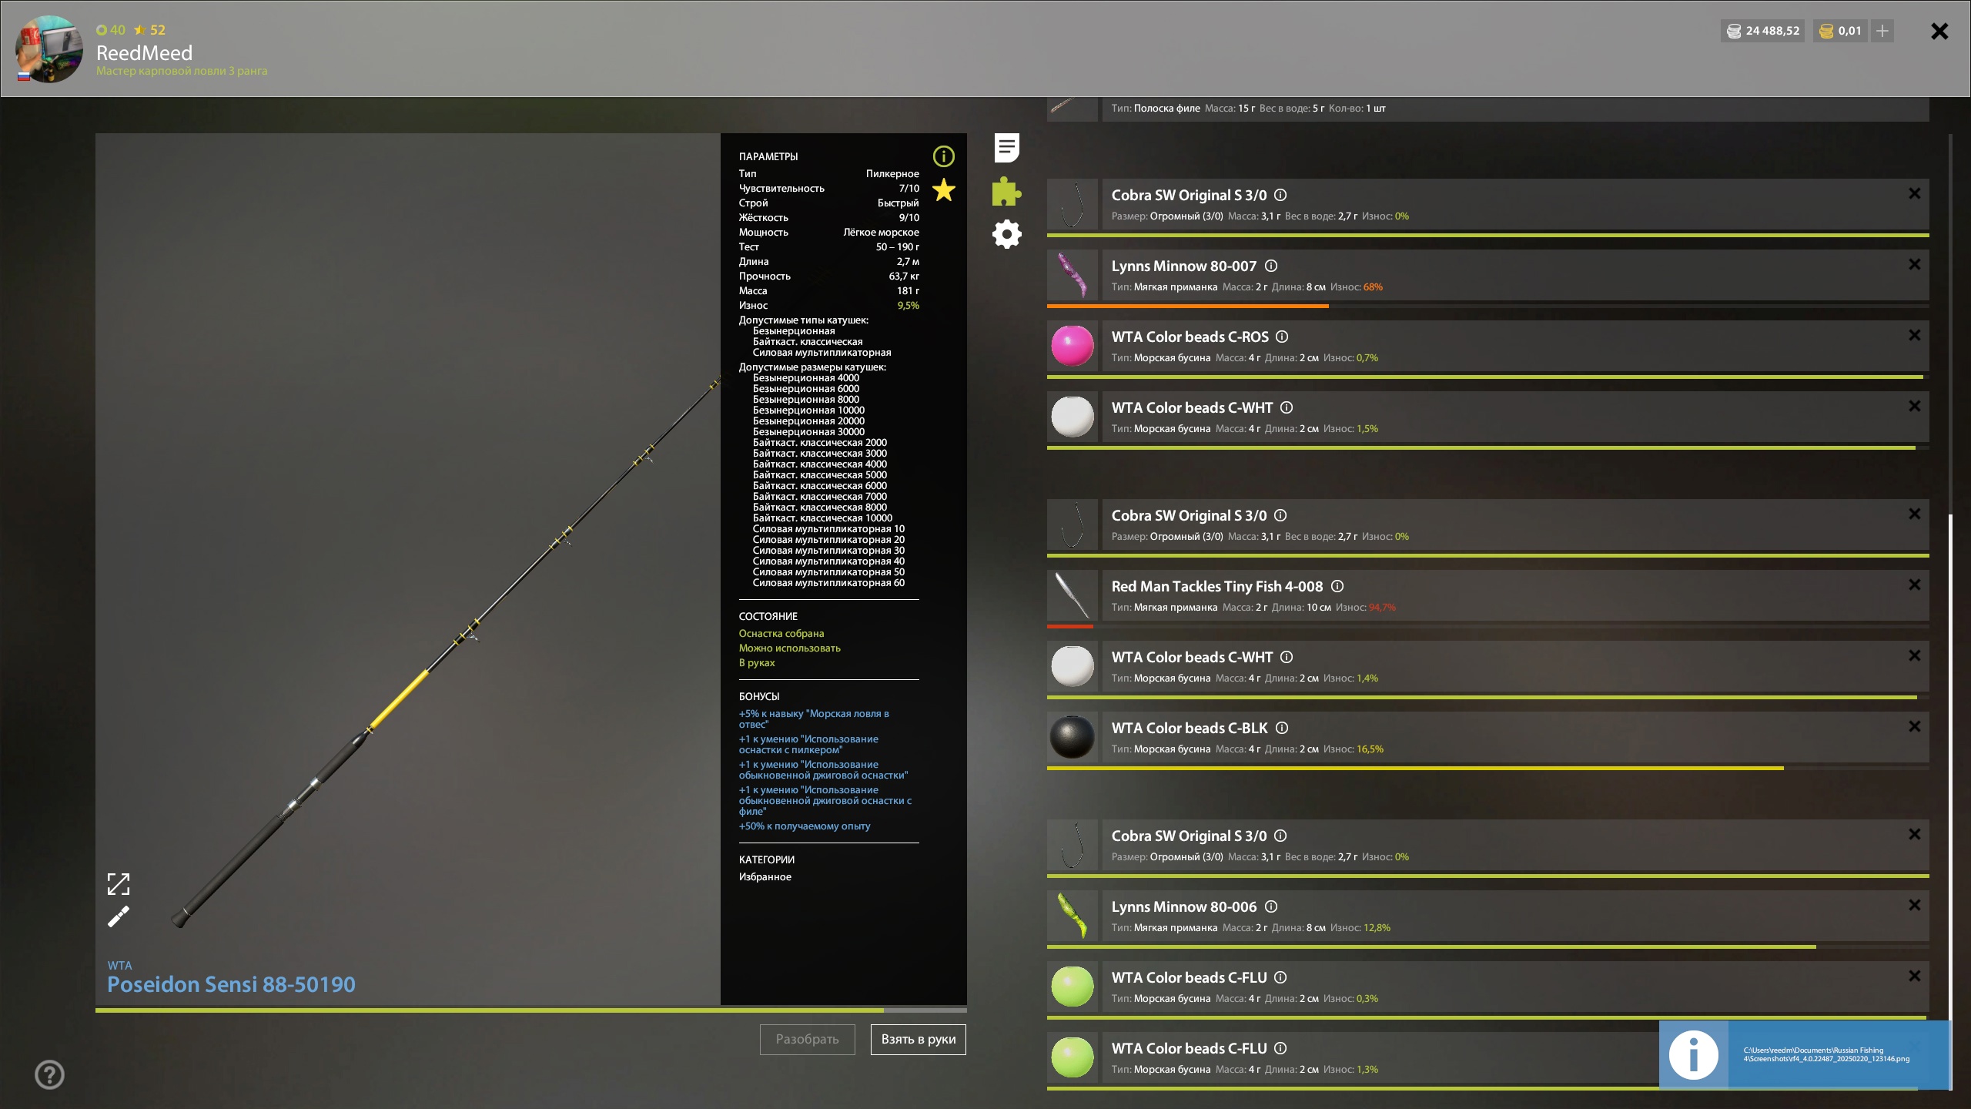The height and width of the screenshot is (1109, 1971).
Task: Click the Оснастка собрана status text
Action: pyautogui.click(x=781, y=634)
